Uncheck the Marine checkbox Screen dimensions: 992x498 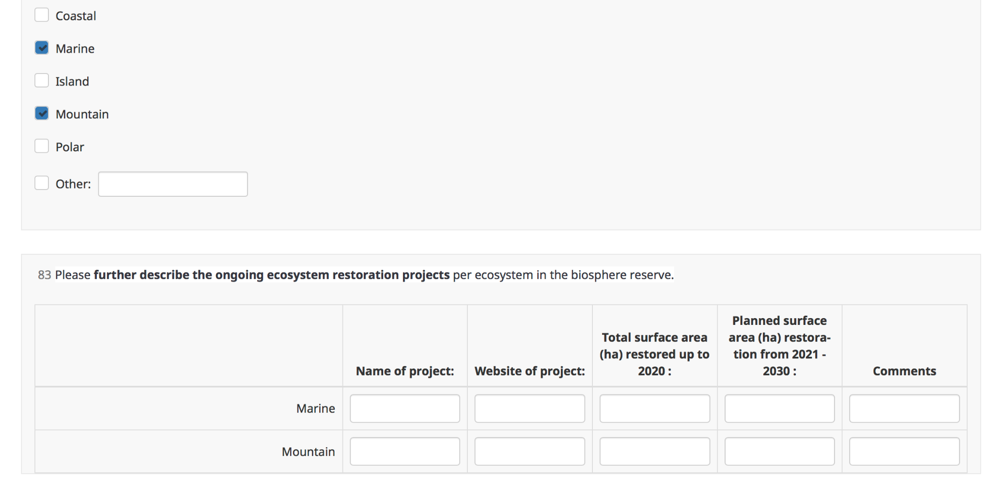(42, 48)
